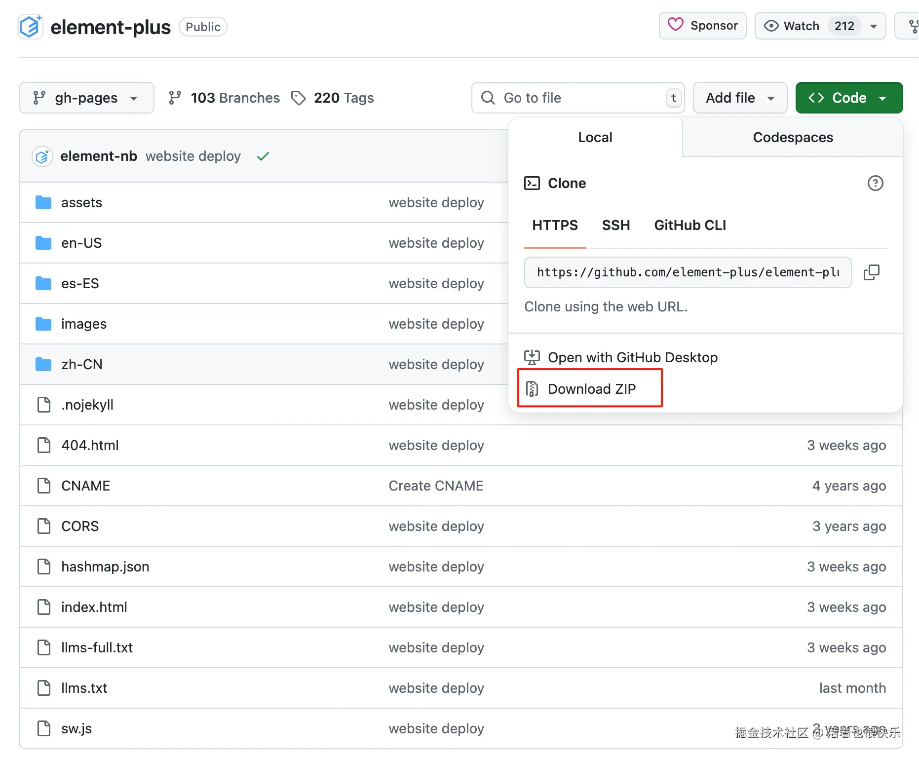The width and height of the screenshot is (919, 758).
Task: Switch to the Codespaces tab
Action: pyautogui.click(x=793, y=137)
